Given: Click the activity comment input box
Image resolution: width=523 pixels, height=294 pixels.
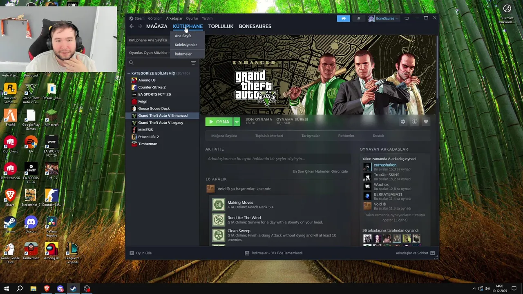Looking at the screenshot, I should pyautogui.click(x=278, y=159).
